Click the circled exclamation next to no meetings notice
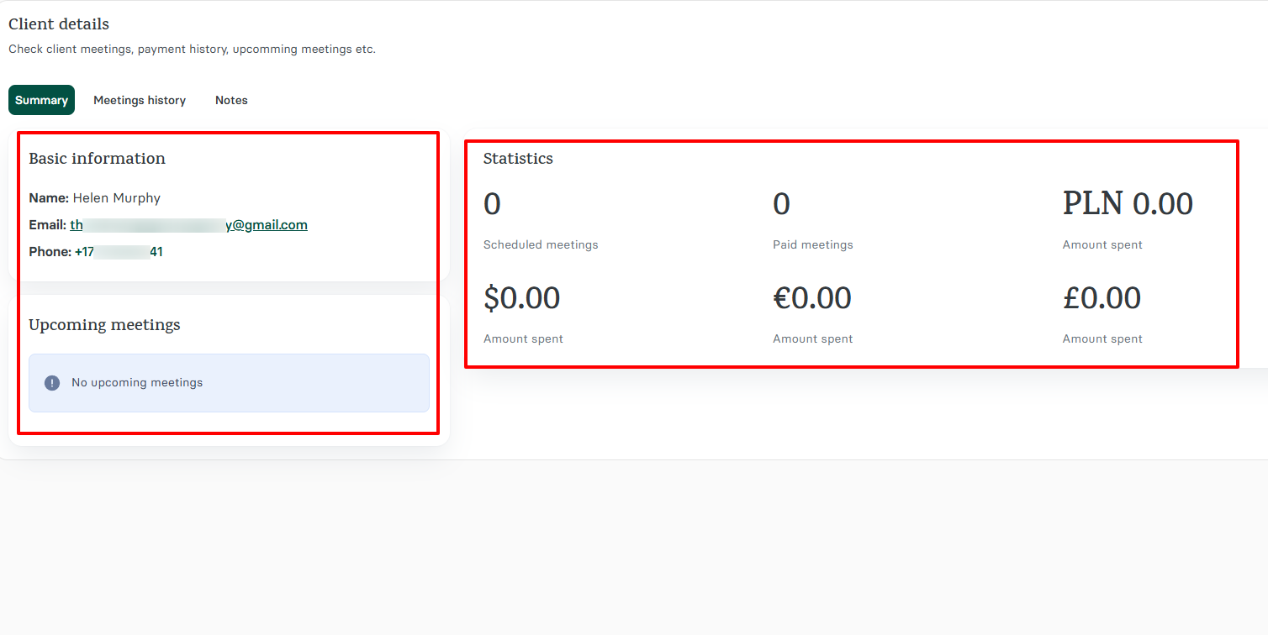Viewport: 1268px width, 635px height. click(x=51, y=382)
